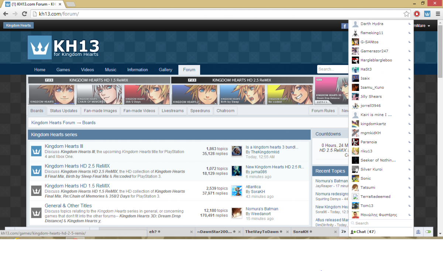443x271 pixels.
Task: Open Nomura's Batman in Recent Topics
Action: [x=332, y=181]
